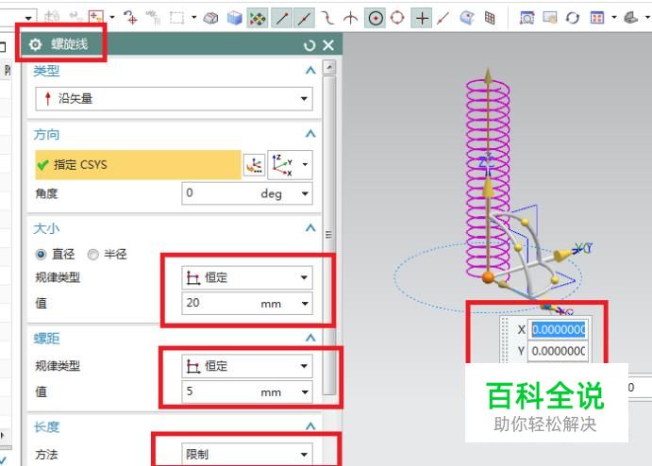
Task: Open the 沿矢量 type dropdown
Action: click(174, 99)
